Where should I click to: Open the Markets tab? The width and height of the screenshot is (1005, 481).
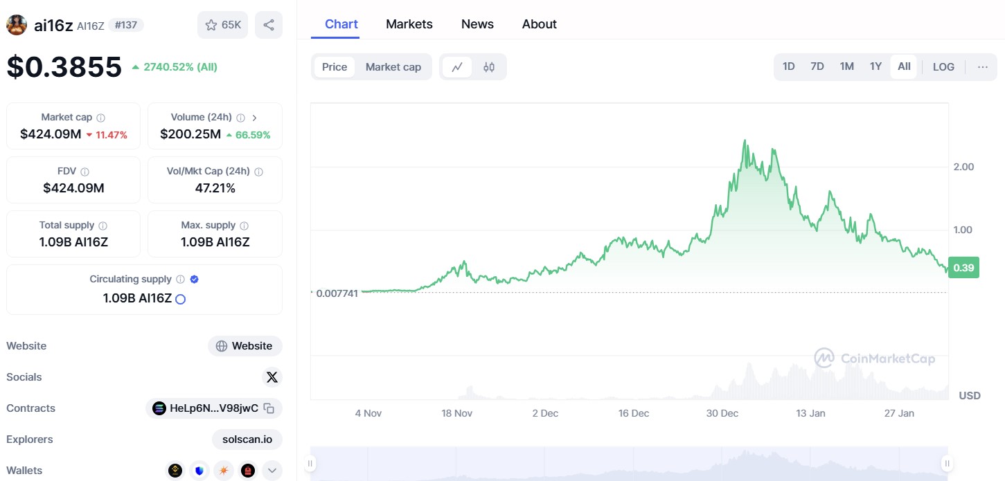point(409,24)
